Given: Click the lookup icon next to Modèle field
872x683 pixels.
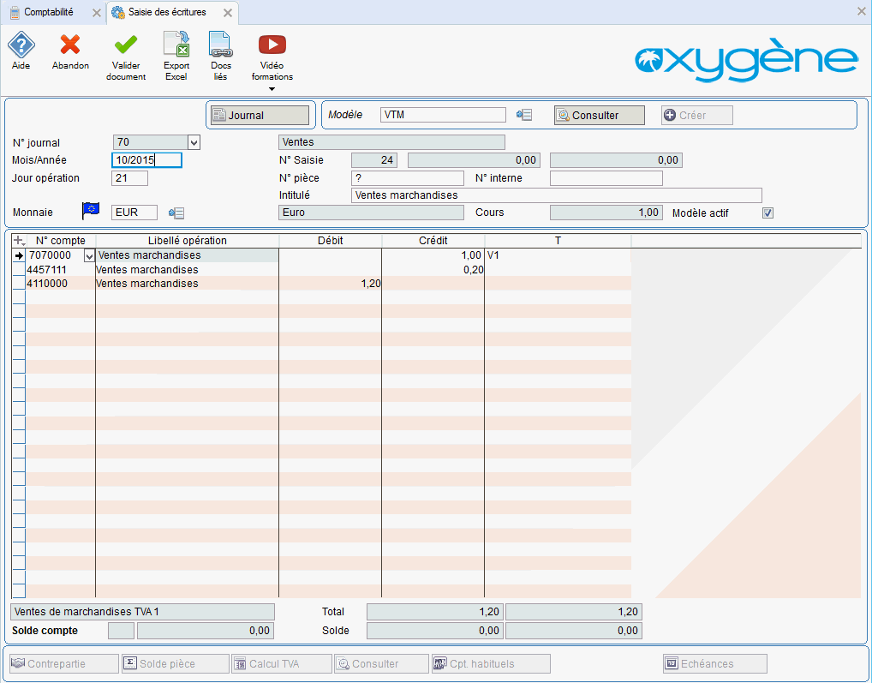Looking at the screenshot, I should [524, 115].
